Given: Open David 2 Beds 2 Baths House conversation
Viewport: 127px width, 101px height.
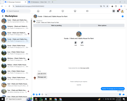Looking at the screenshot, I should 15,46.
